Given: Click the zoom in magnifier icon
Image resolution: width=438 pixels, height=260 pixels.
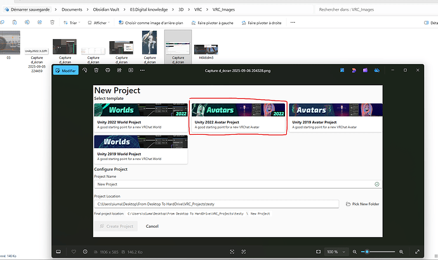Looking at the screenshot, I should [401, 252].
